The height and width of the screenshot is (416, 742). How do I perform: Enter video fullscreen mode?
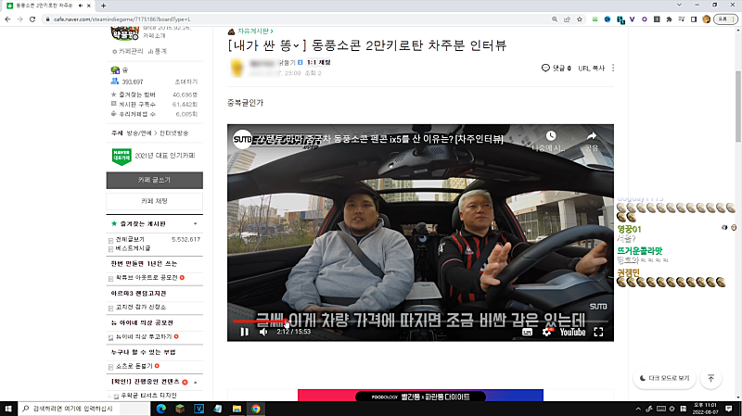(598, 332)
